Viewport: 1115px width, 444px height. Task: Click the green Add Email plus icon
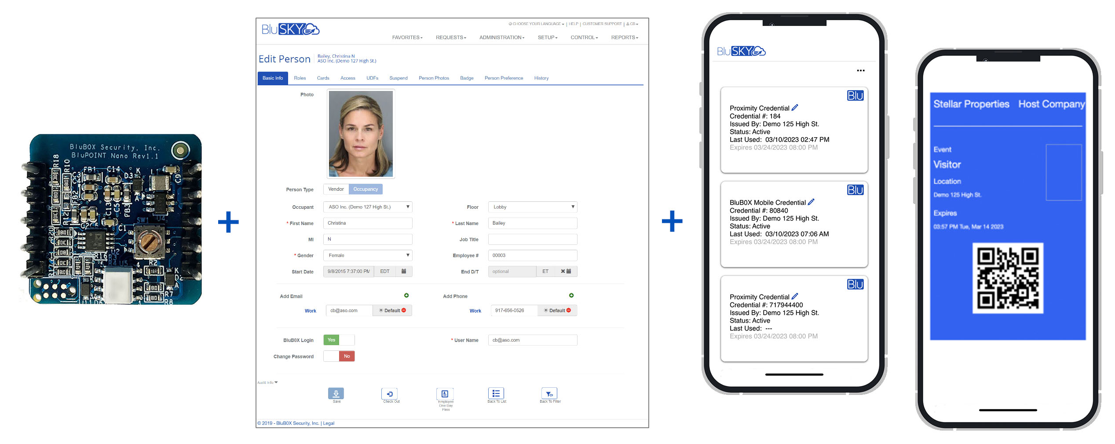(406, 295)
